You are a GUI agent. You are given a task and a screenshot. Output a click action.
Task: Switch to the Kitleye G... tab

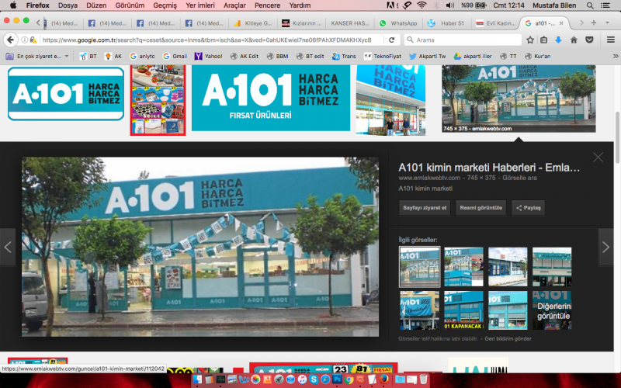coord(253,23)
